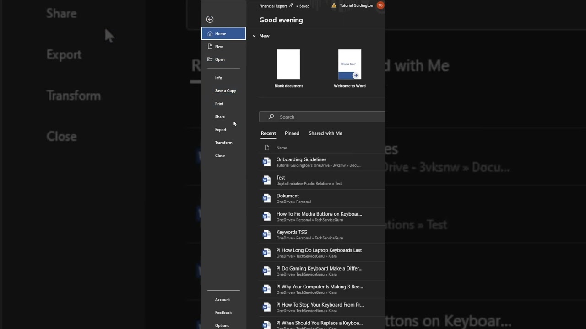
Task: Sort by the Name column header
Action: [282, 148]
